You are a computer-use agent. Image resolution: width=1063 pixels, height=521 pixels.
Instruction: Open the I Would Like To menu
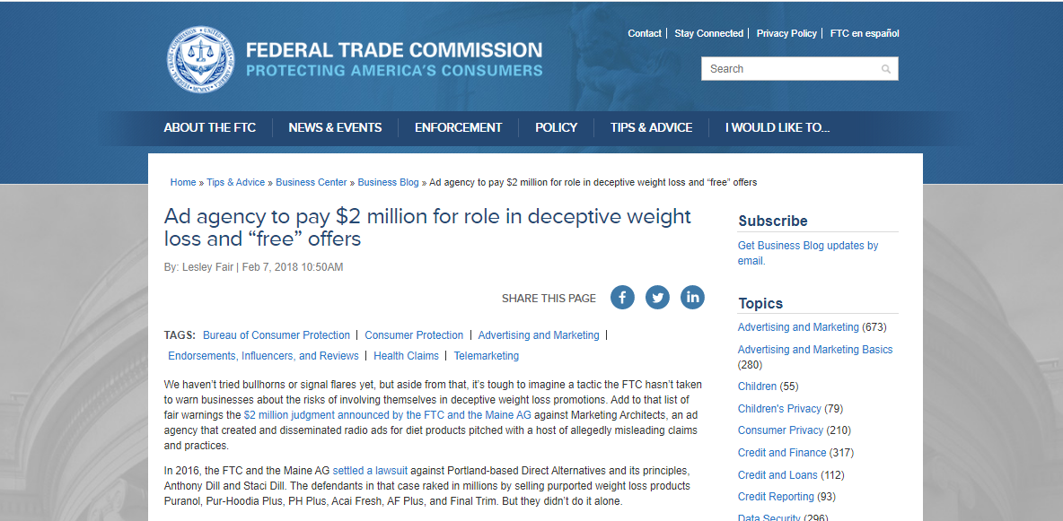pyautogui.click(x=777, y=128)
